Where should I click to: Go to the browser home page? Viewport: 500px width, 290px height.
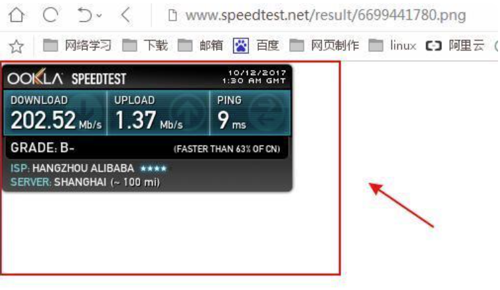click(16, 14)
